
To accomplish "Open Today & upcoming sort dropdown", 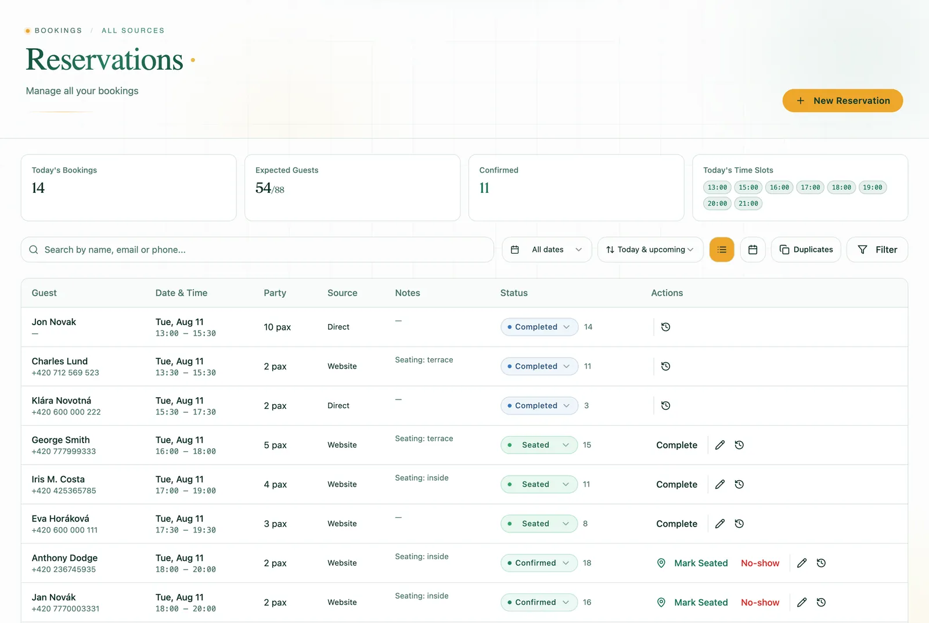I will 650,250.
